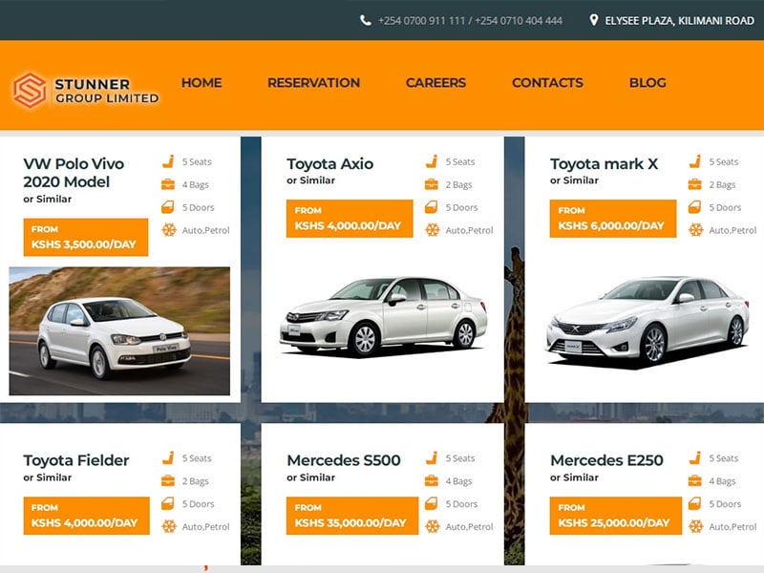
Task: Click the transmission icon on VW Polo Vivo card
Action: (169, 230)
